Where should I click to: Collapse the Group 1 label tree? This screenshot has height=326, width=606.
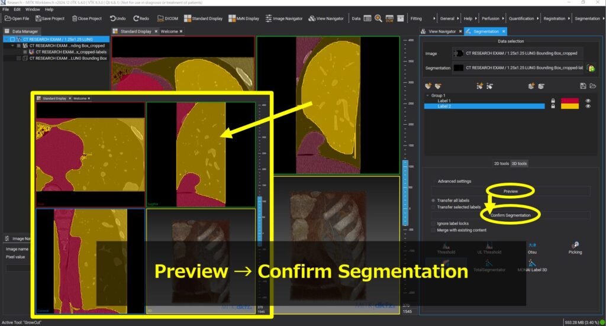coord(427,95)
